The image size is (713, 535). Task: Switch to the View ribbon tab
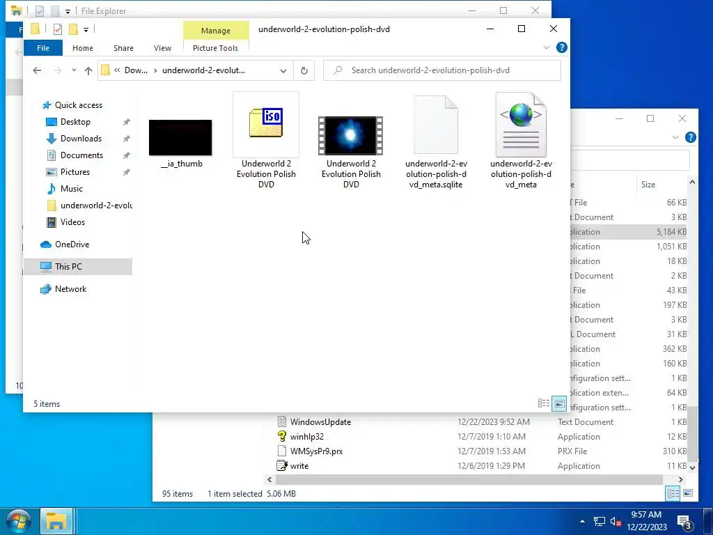[x=162, y=48]
